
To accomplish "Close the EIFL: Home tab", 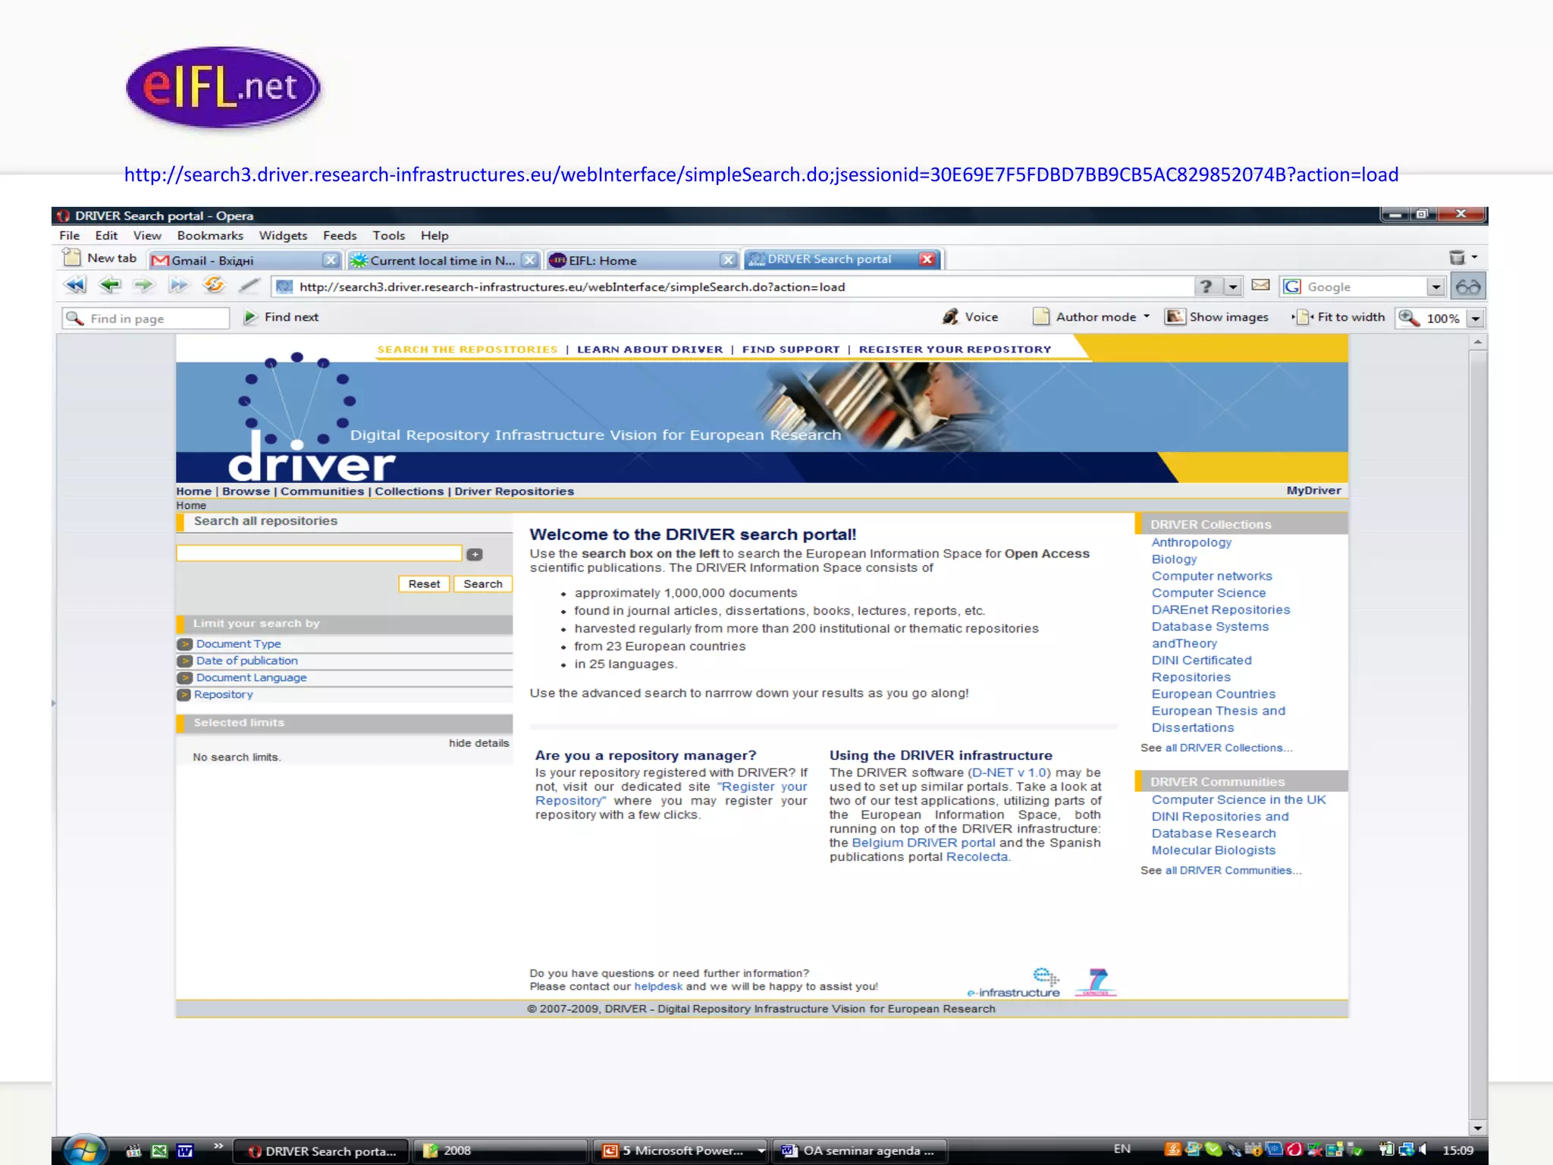I will point(728,260).
